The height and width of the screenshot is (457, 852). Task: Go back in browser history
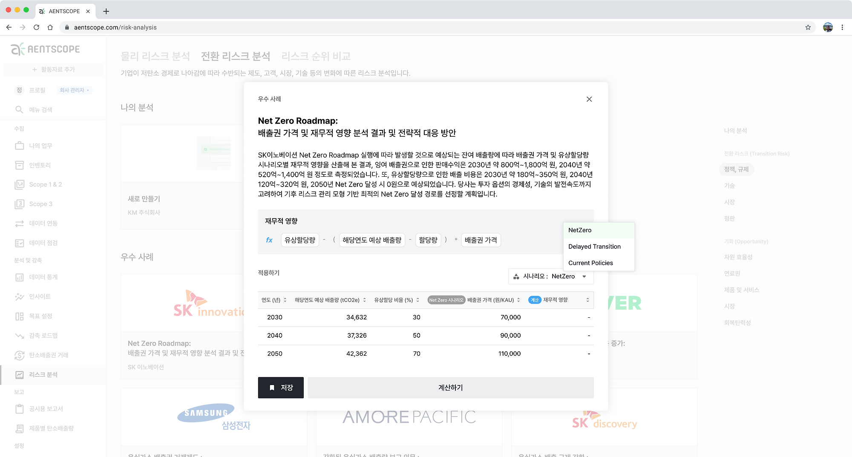tap(9, 27)
